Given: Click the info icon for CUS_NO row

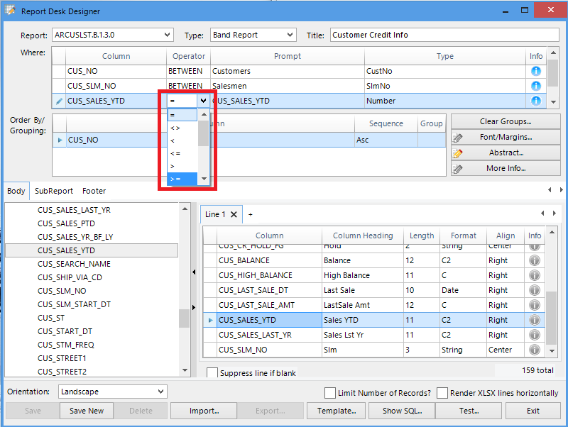Looking at the screenshot, I should (536, 71).
